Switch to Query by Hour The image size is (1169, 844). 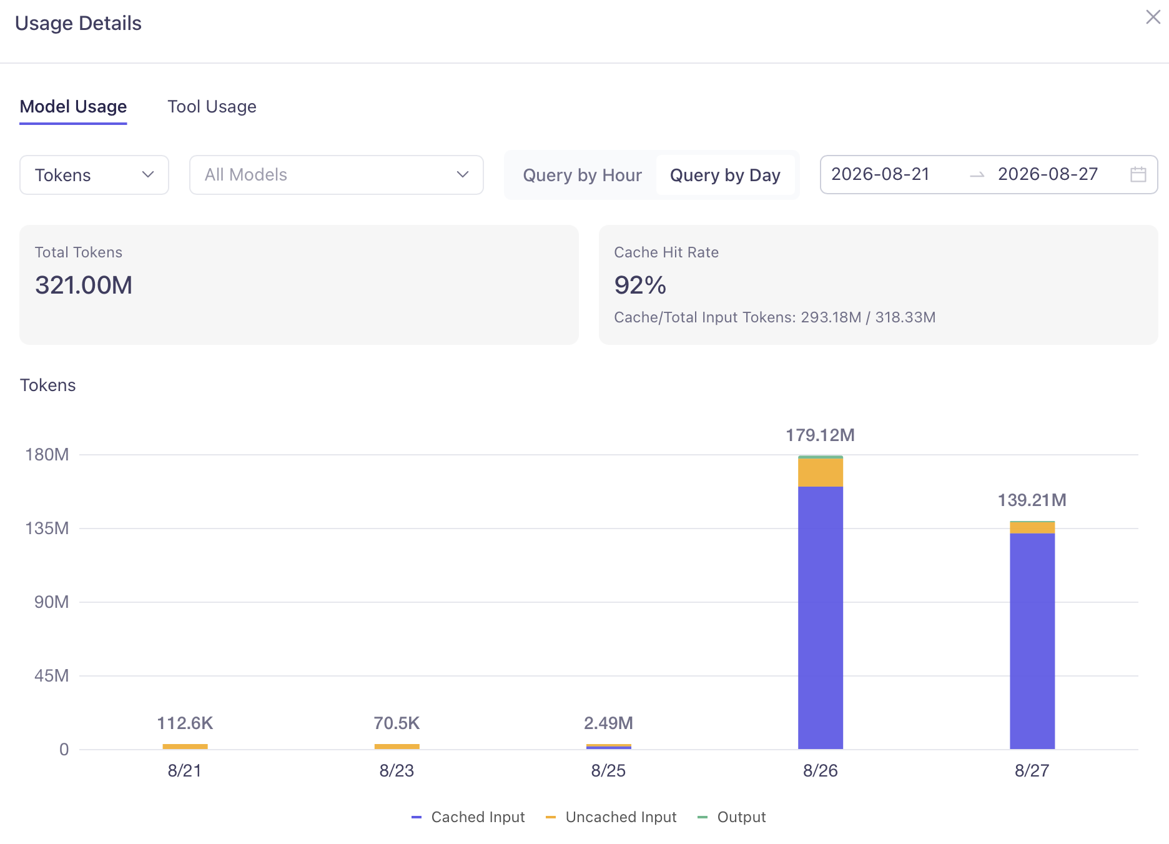tap(582, 175)
